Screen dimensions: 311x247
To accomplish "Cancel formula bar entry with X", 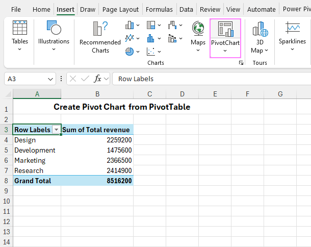I will [73, 79].
